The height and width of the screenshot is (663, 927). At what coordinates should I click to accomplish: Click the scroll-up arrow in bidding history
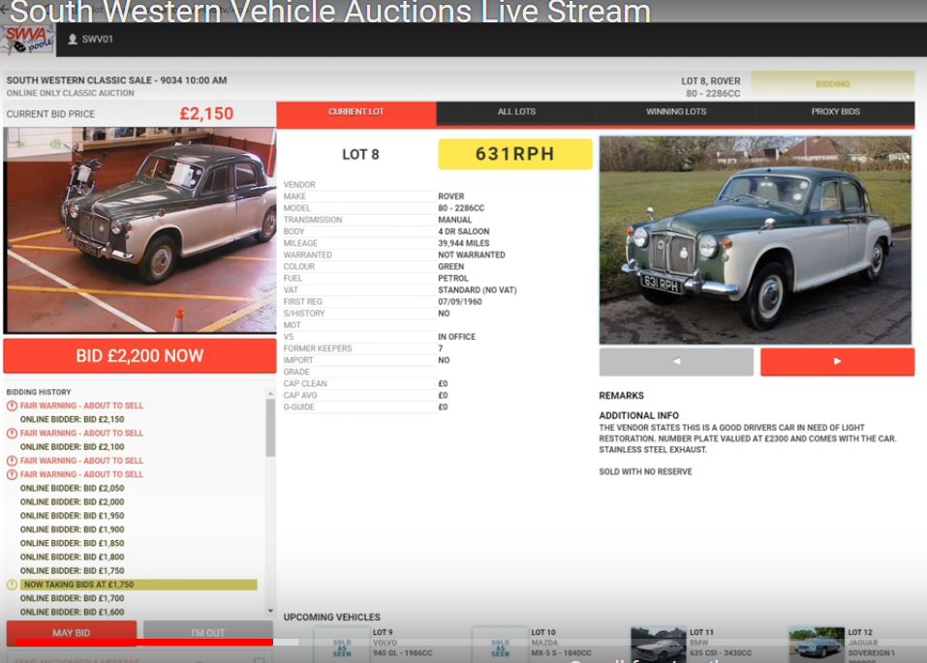click(x=270, y=394)
